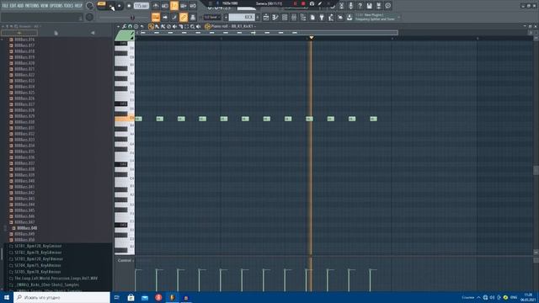Open the Control lane dropdown
Viewport: 539px width, 303px height.
(x=125, y=260)
